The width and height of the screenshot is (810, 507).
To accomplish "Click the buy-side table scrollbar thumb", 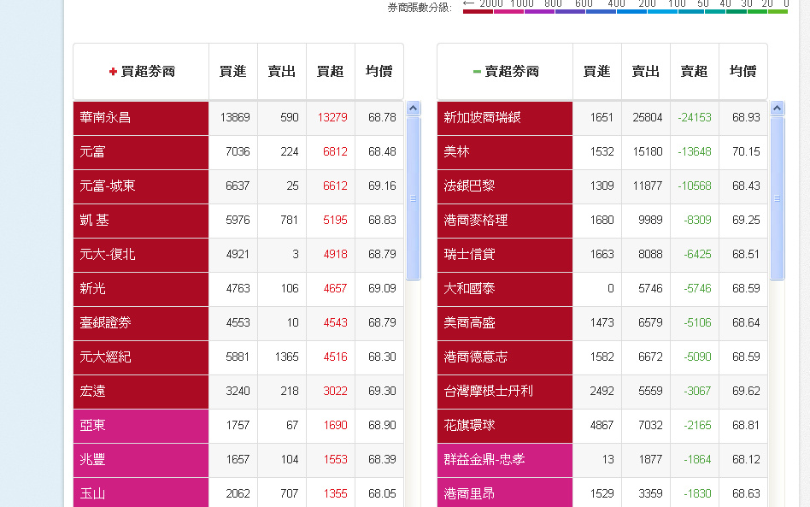I will (414, 198).
